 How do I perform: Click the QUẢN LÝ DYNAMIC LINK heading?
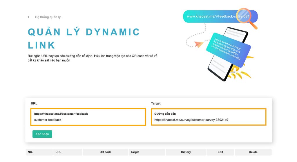84,38
